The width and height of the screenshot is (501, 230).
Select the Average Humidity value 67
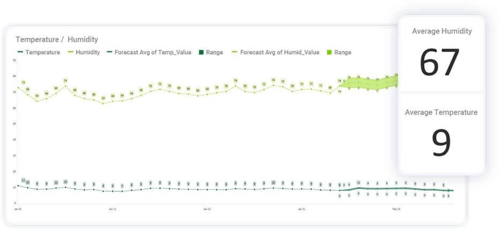(440, 63)
